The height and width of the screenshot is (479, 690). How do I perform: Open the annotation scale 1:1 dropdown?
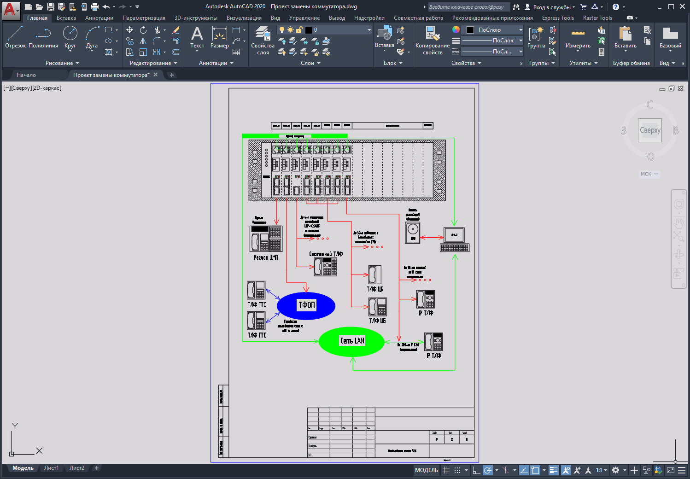(x=602, y=470)
